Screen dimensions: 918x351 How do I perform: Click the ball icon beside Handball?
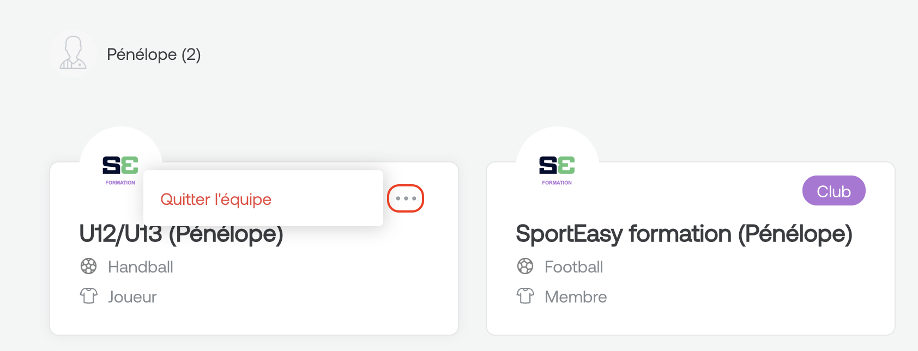(x=88, y=267)
